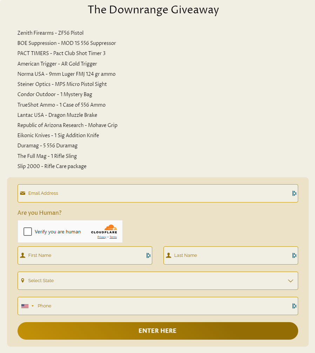Image resolution: width=315 pixels, height=353 pixels.
Task: Expand the state list chevron arrow
Action: point(290,281)
